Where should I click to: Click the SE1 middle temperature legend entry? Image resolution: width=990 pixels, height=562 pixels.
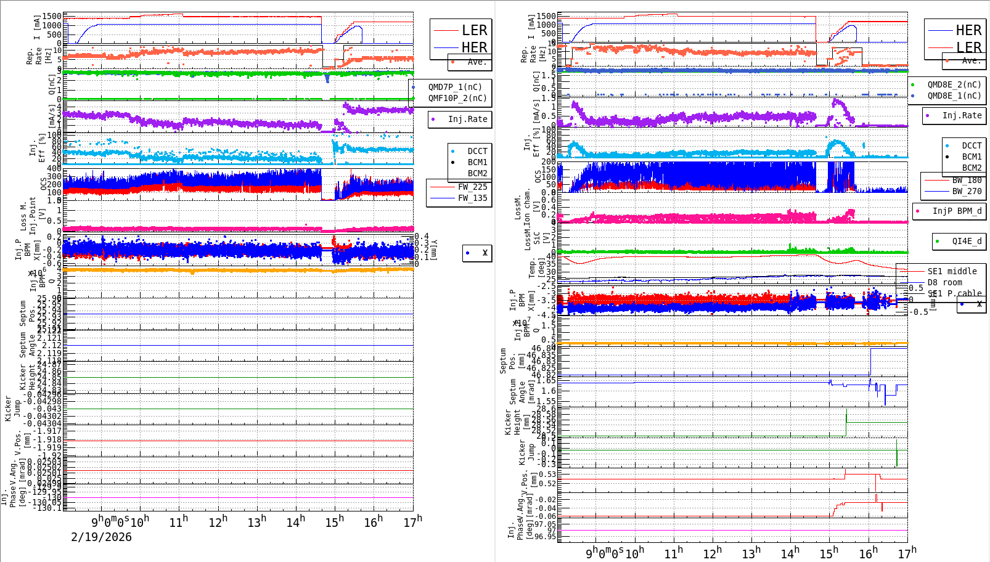[x=952, y=271]
